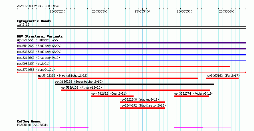Click ruler position 230335300
Screen dimensions: 254x131
tap(100, 11)
